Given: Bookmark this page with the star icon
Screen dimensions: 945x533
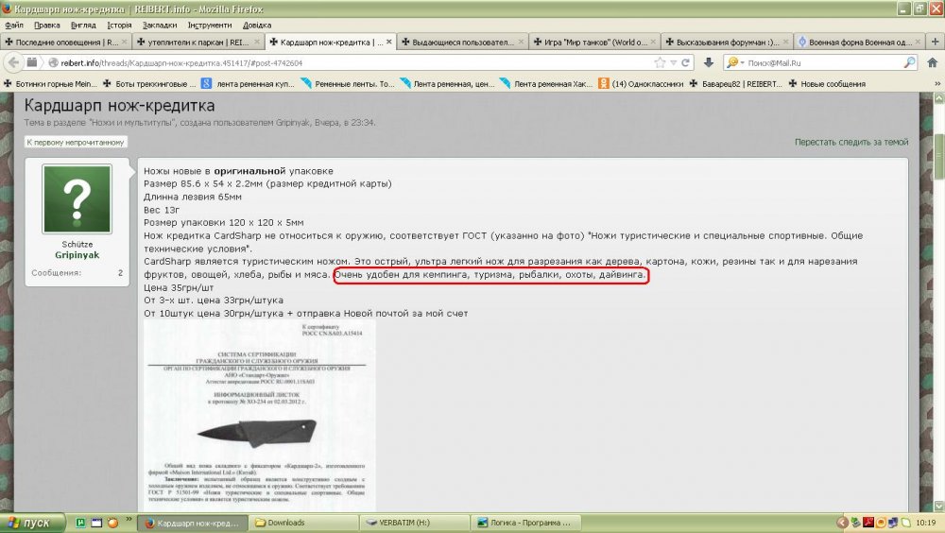Looking at the screenshot, I should [660, 62].
